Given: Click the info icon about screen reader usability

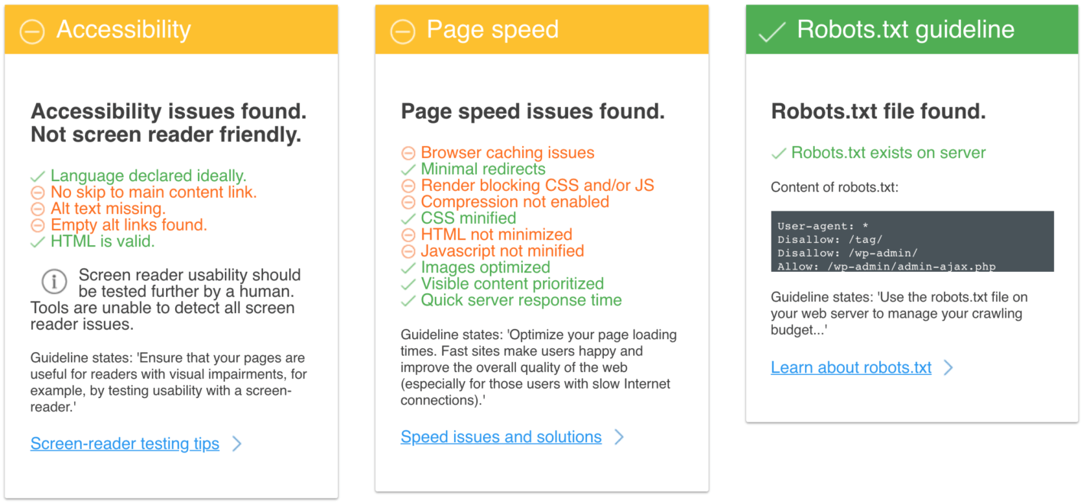Looking at the screenshot, I should pyautogui.click(x=53, y=282).
